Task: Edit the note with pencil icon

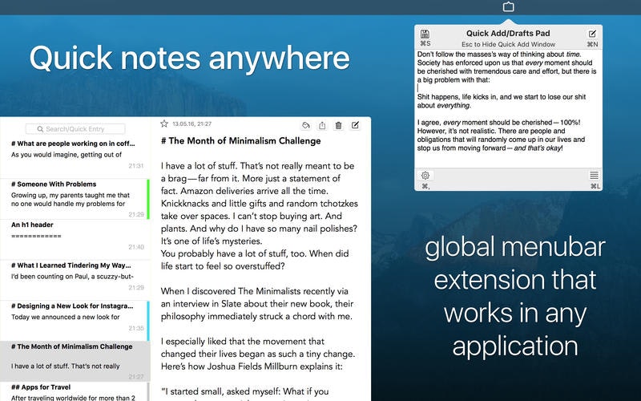Action: tap(355, 125)
